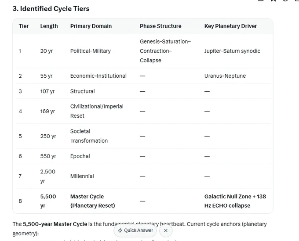
Task: Click the Primary Domain column header
Action: pos(91,26)
